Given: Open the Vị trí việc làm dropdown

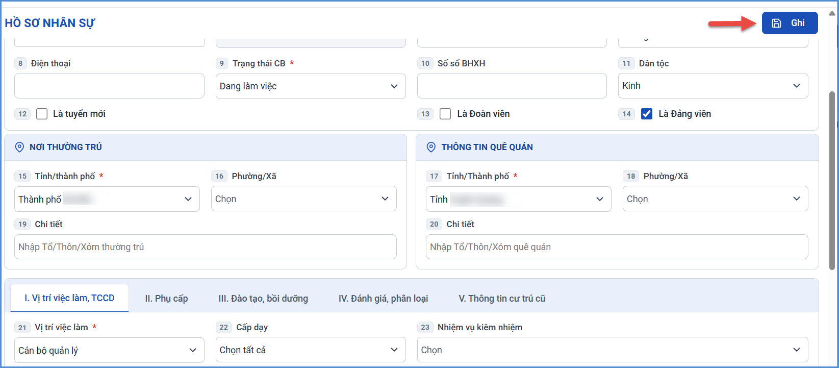Looking at the screenshot, I should [x=109, y=350].
